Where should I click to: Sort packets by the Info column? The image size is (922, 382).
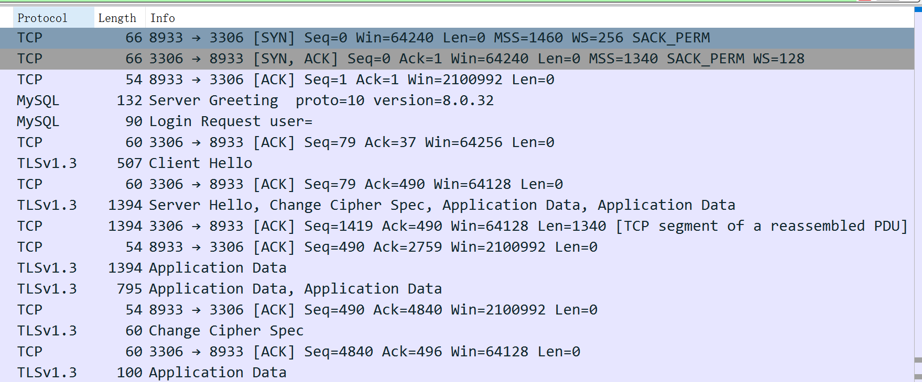[162, 17]
